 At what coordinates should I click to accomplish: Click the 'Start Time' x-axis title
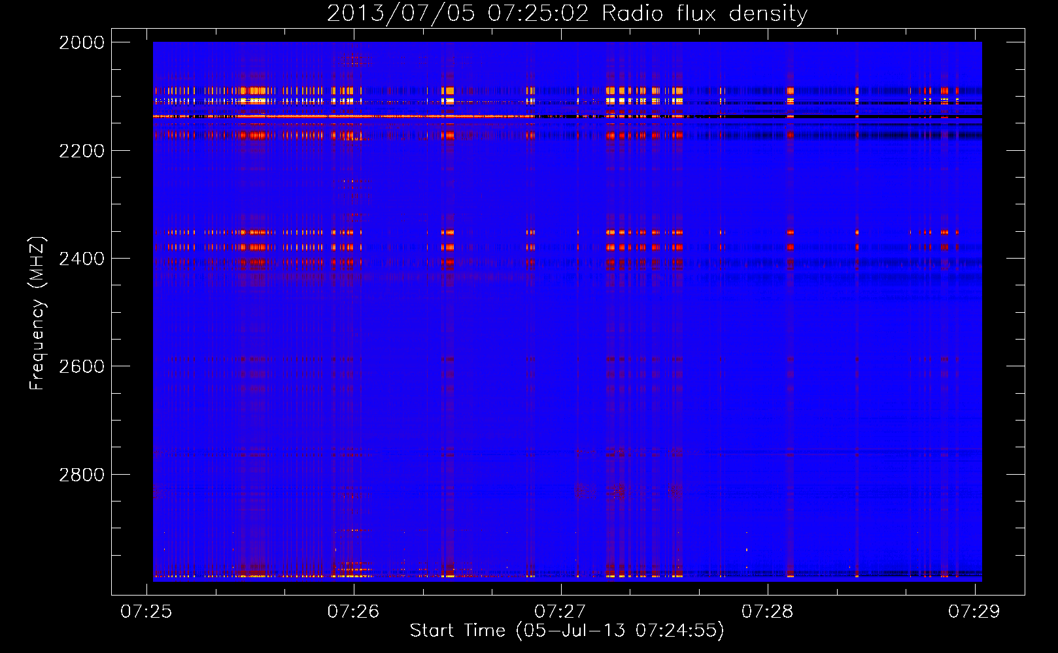point(457,631)
